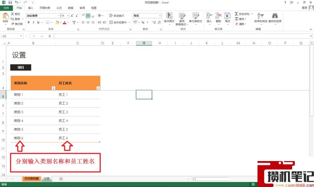
Task: Apply accounting number format
Action: pos(135,22)
